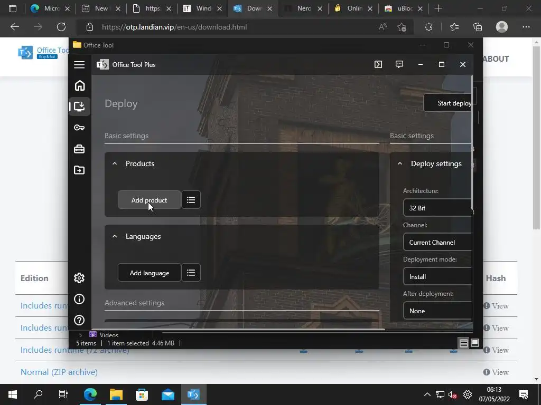Click the muted volume tray icon

point(452,394)
